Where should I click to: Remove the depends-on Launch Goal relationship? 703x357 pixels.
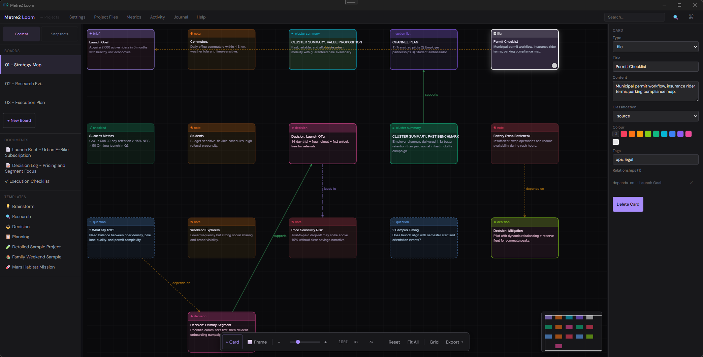pos(691,183)
